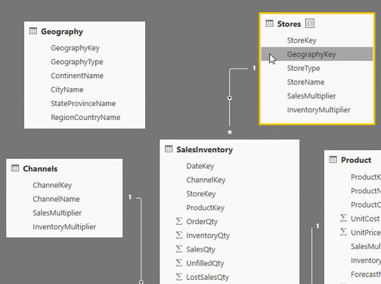Click the table icon beside SalesInventory
Screen dimensions: 381x284
pos(168,149)
